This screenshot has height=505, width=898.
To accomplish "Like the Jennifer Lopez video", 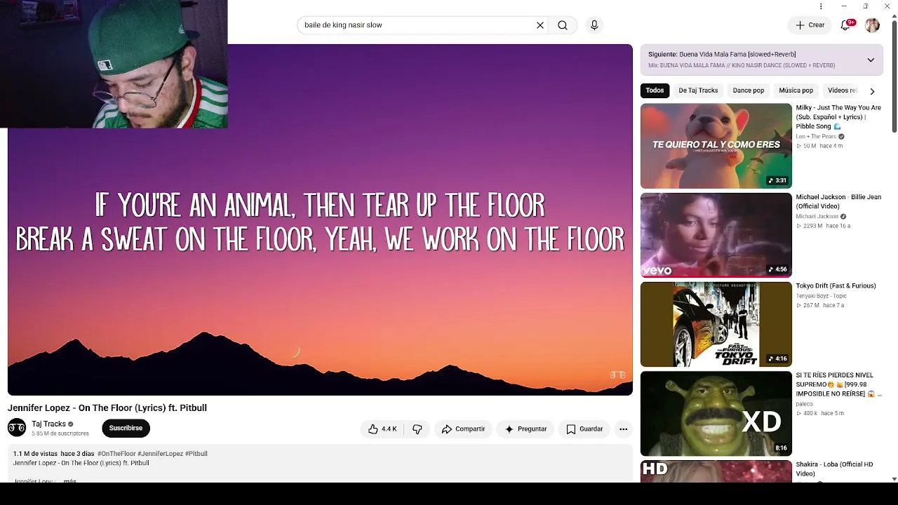I will (383, 429).
